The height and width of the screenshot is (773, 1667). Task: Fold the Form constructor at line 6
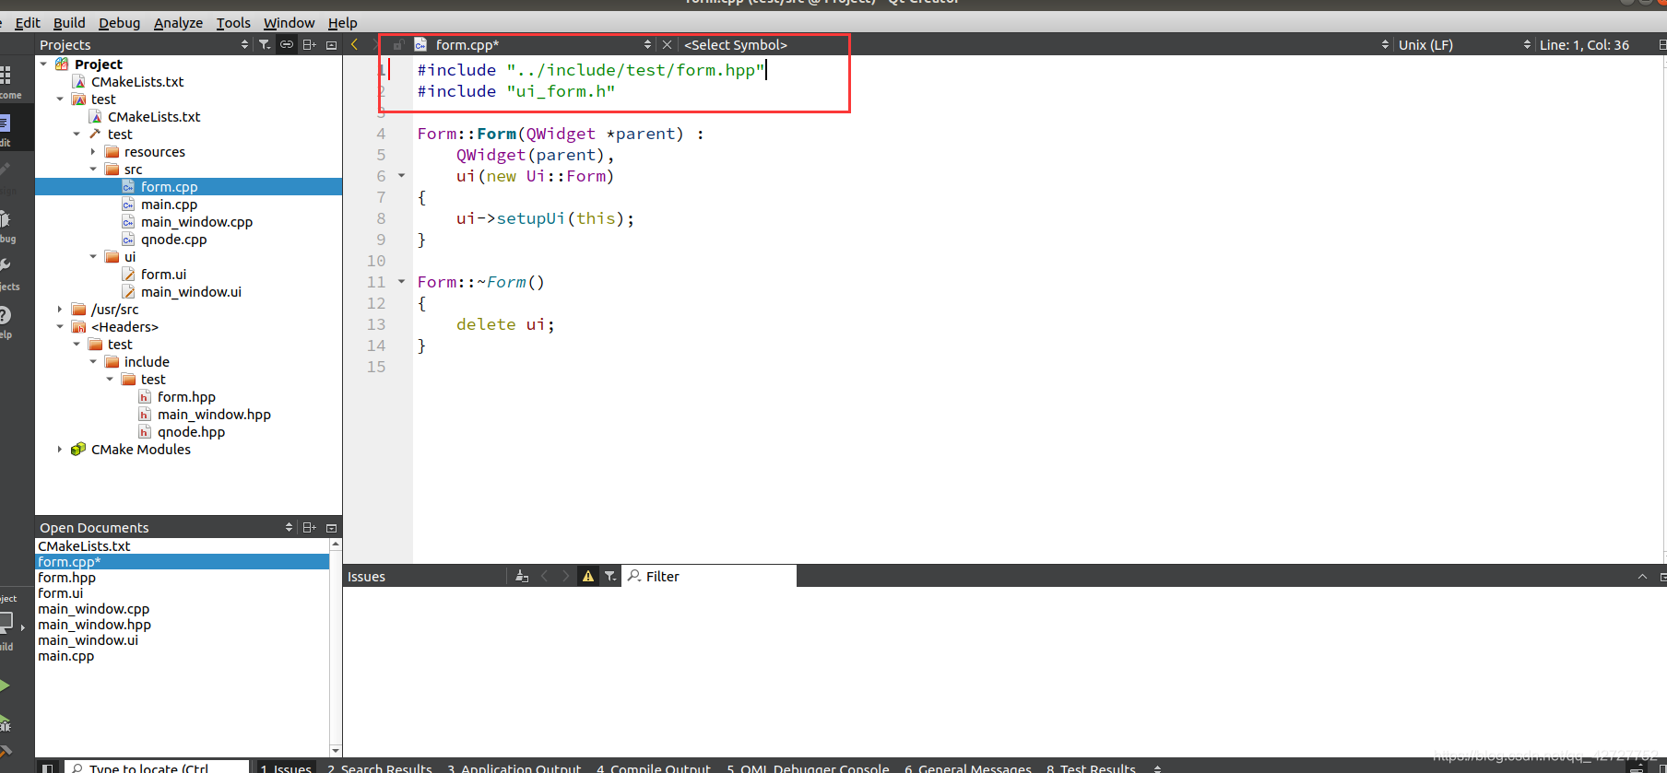[401, 175]
